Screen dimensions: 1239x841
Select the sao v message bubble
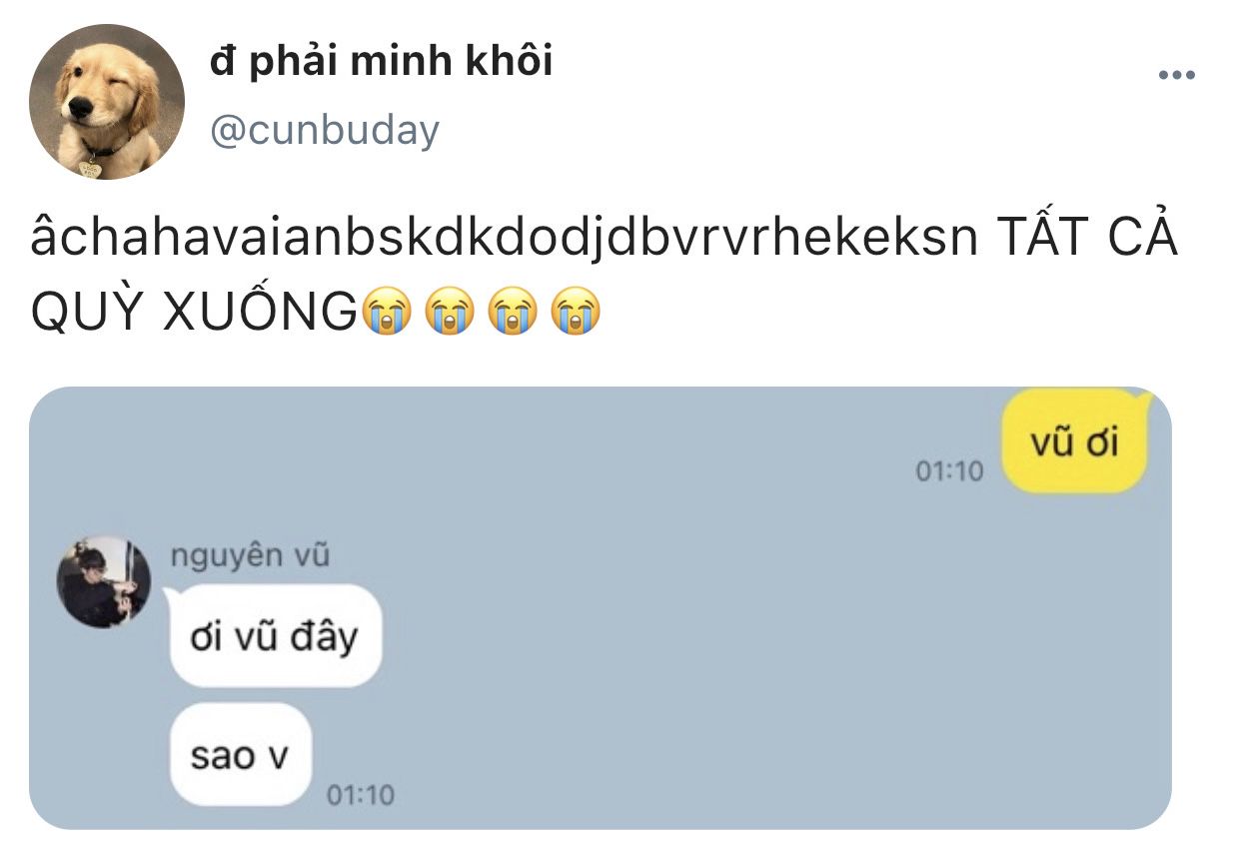click(240, 754)
